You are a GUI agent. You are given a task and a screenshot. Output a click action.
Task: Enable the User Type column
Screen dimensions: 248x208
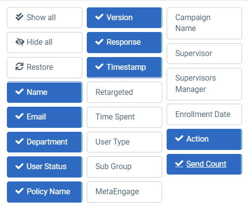pyautogui.click(x=124, y=142)
